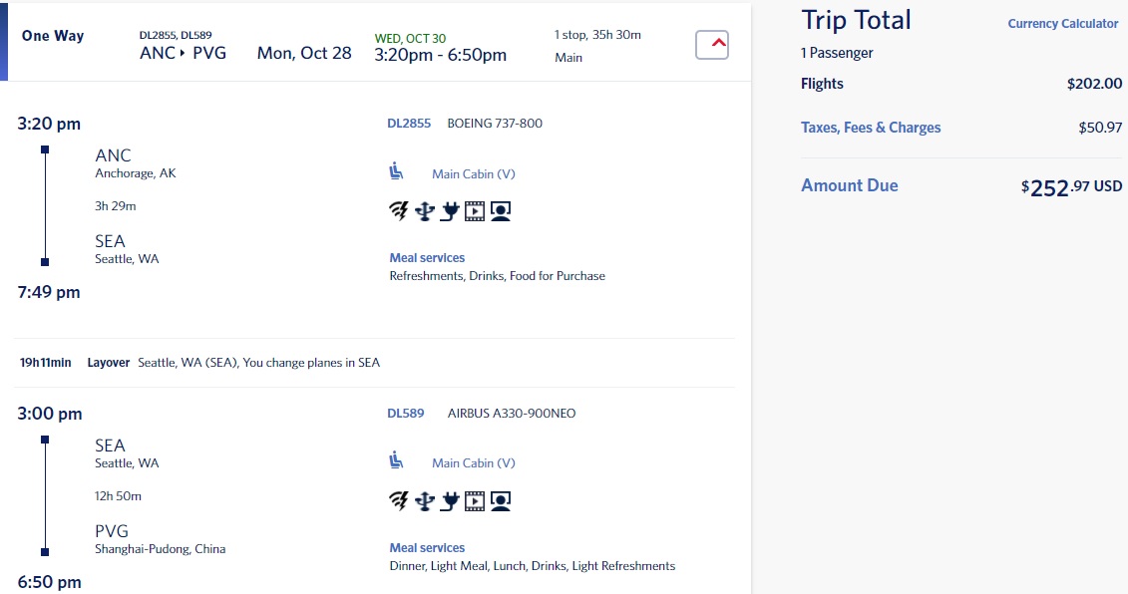Click the in-flight video icon for DL589
The width and height of the screenshot is (1128, 594).
pos(475,500)
